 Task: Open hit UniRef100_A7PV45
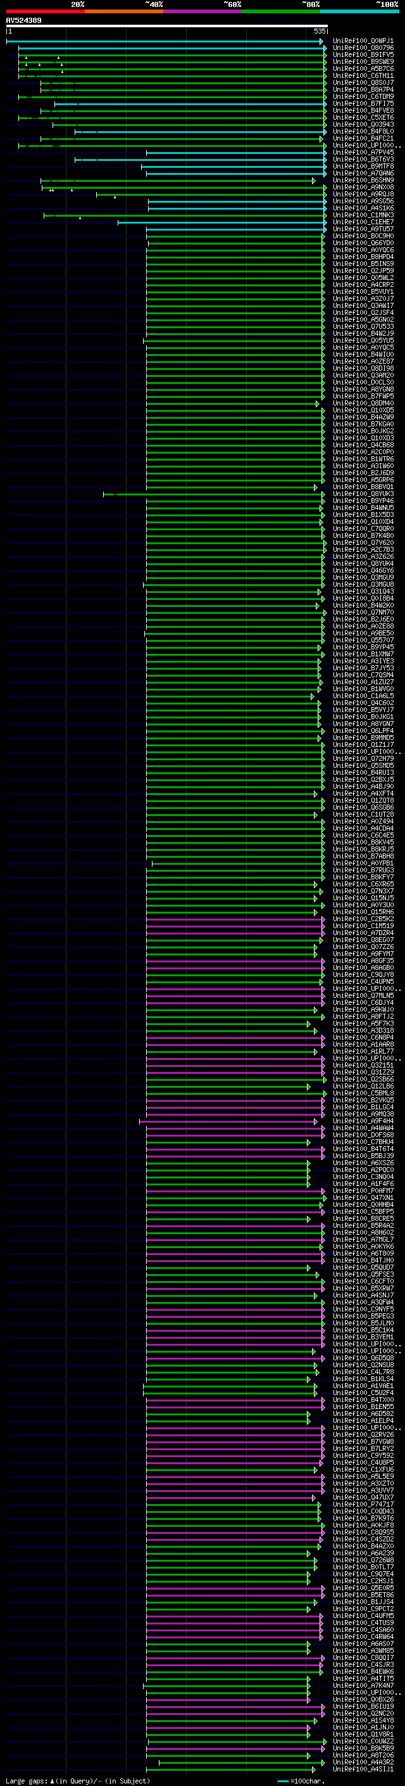[363, 153]
